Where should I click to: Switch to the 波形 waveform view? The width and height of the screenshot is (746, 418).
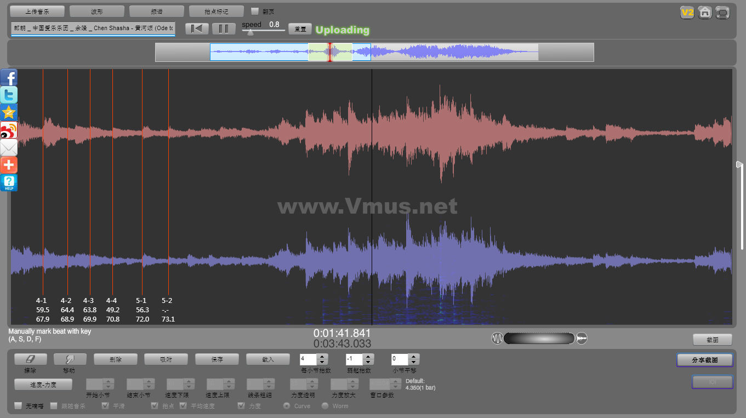(x=96, y=12)
